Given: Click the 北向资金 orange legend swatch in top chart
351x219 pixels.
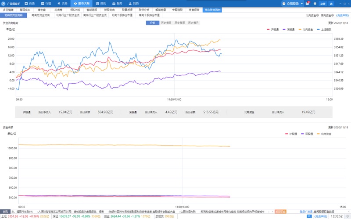Looking at the screenshot, I should [x=299, y=29].
